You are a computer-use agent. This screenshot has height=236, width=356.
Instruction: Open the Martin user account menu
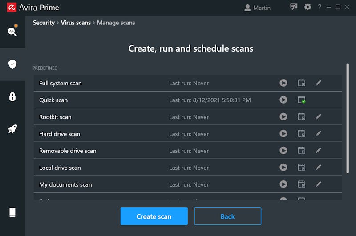258,8
